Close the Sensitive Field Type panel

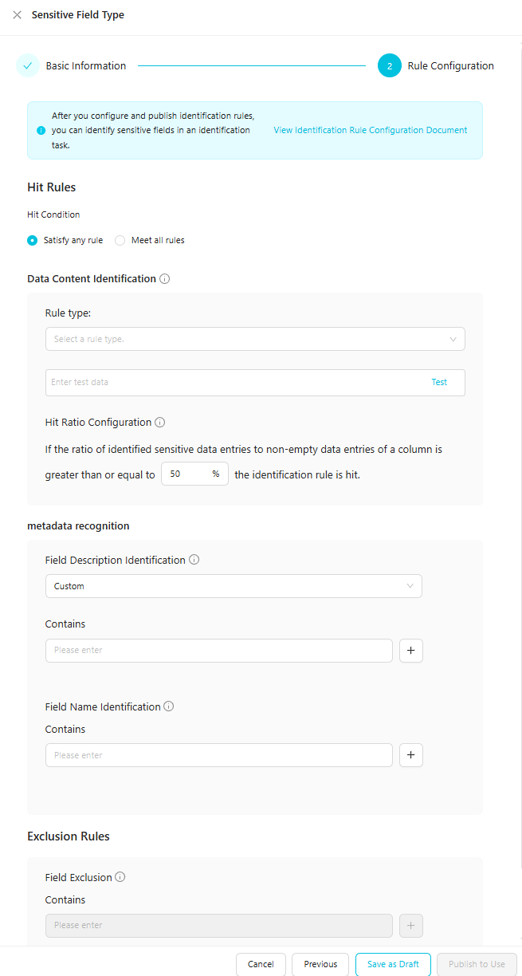point(17,15)
